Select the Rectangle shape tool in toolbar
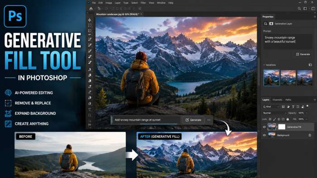 pyautogui.click(x=90, y=115)
